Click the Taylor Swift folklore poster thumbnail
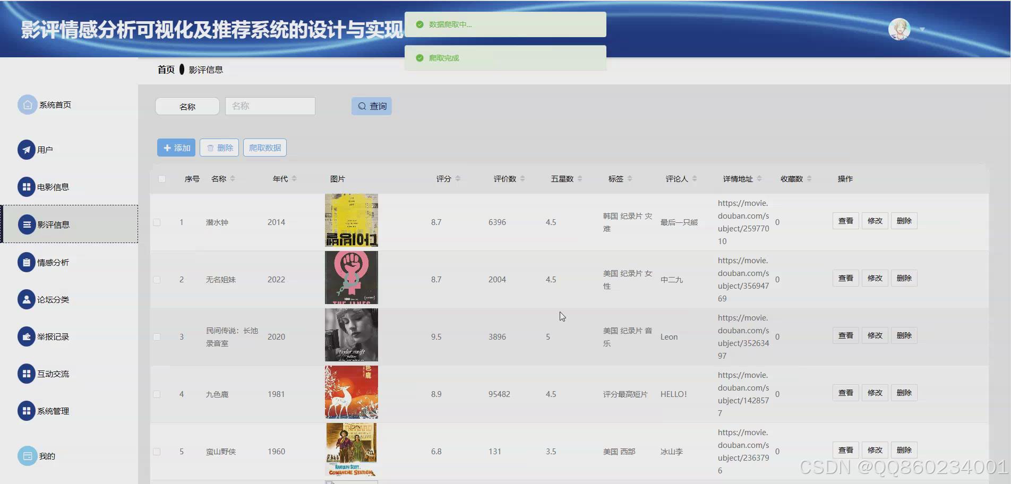 click(x=352, y=335)
